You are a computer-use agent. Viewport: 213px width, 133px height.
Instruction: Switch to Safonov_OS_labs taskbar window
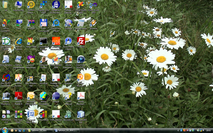[x=40, y=130]
